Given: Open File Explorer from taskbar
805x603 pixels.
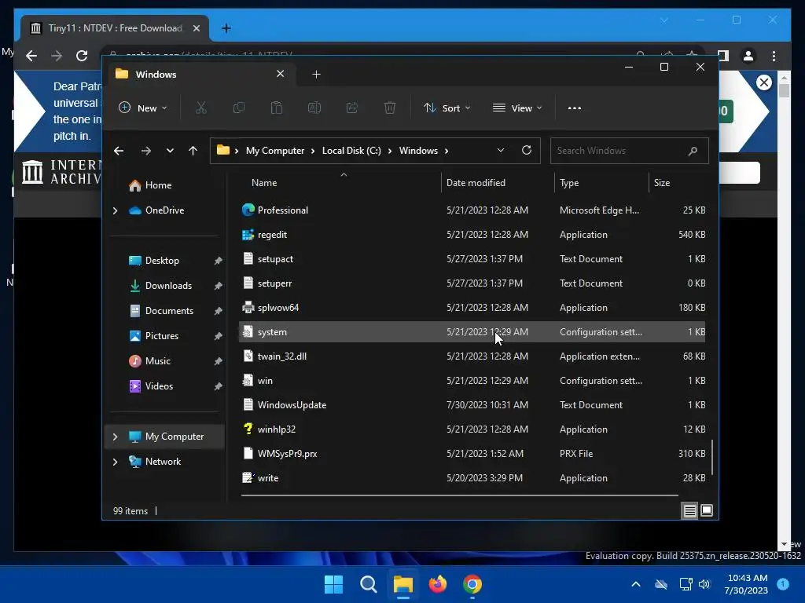Looking at the screenshot, I should [x=403, y=584].
